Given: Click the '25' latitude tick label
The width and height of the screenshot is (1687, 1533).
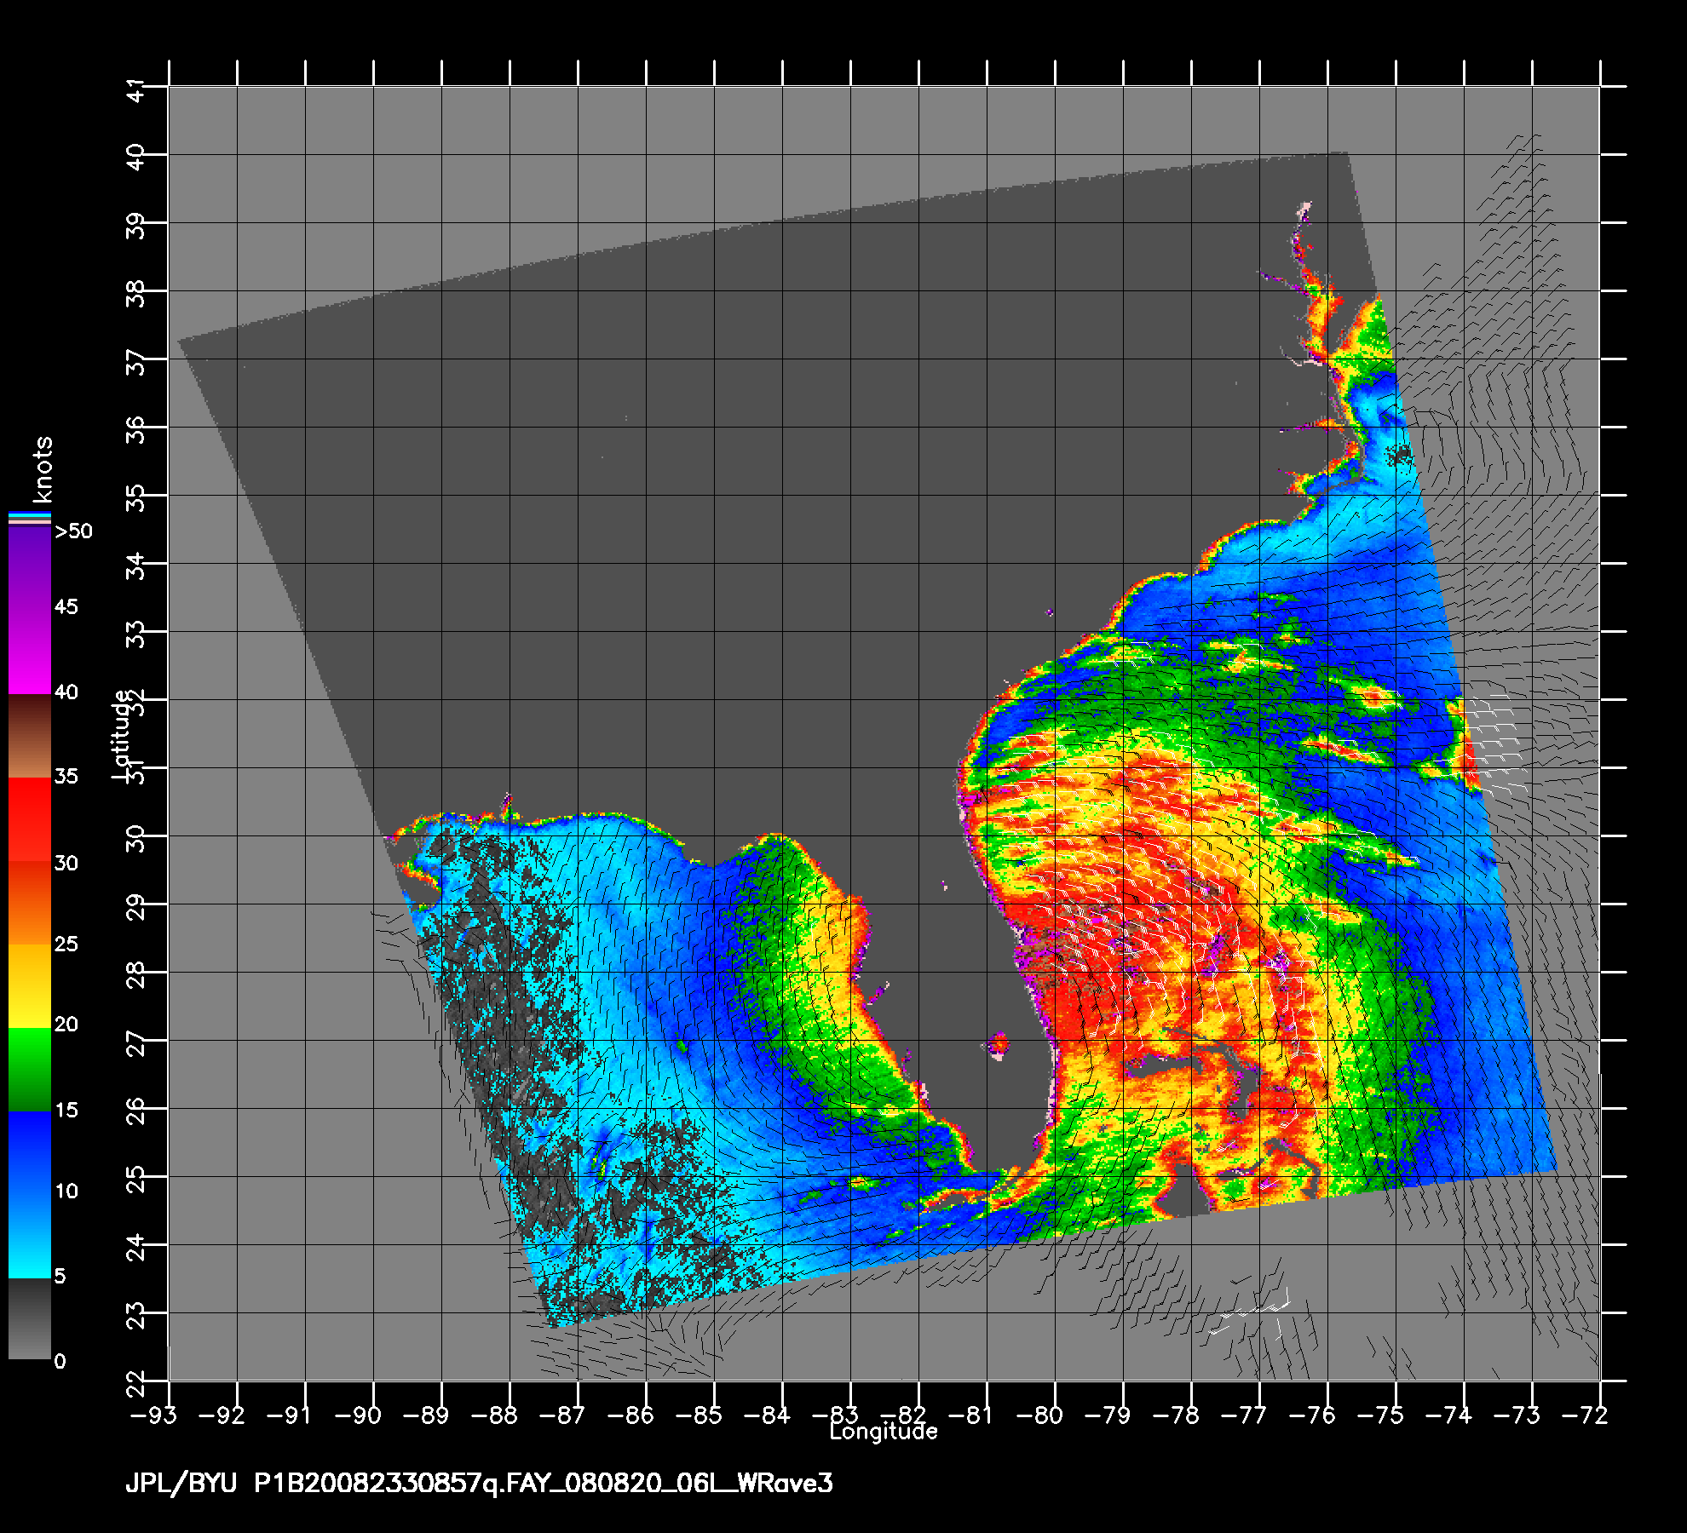Looking at the screenshot, I should click(x=136, y=1180).
